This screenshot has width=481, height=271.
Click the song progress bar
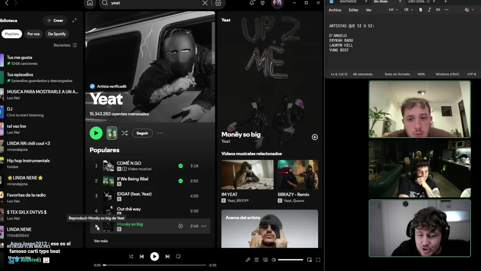click(154, 265)
